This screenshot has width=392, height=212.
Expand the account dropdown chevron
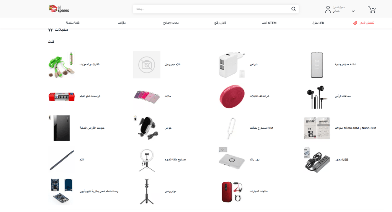pos(353,11)
